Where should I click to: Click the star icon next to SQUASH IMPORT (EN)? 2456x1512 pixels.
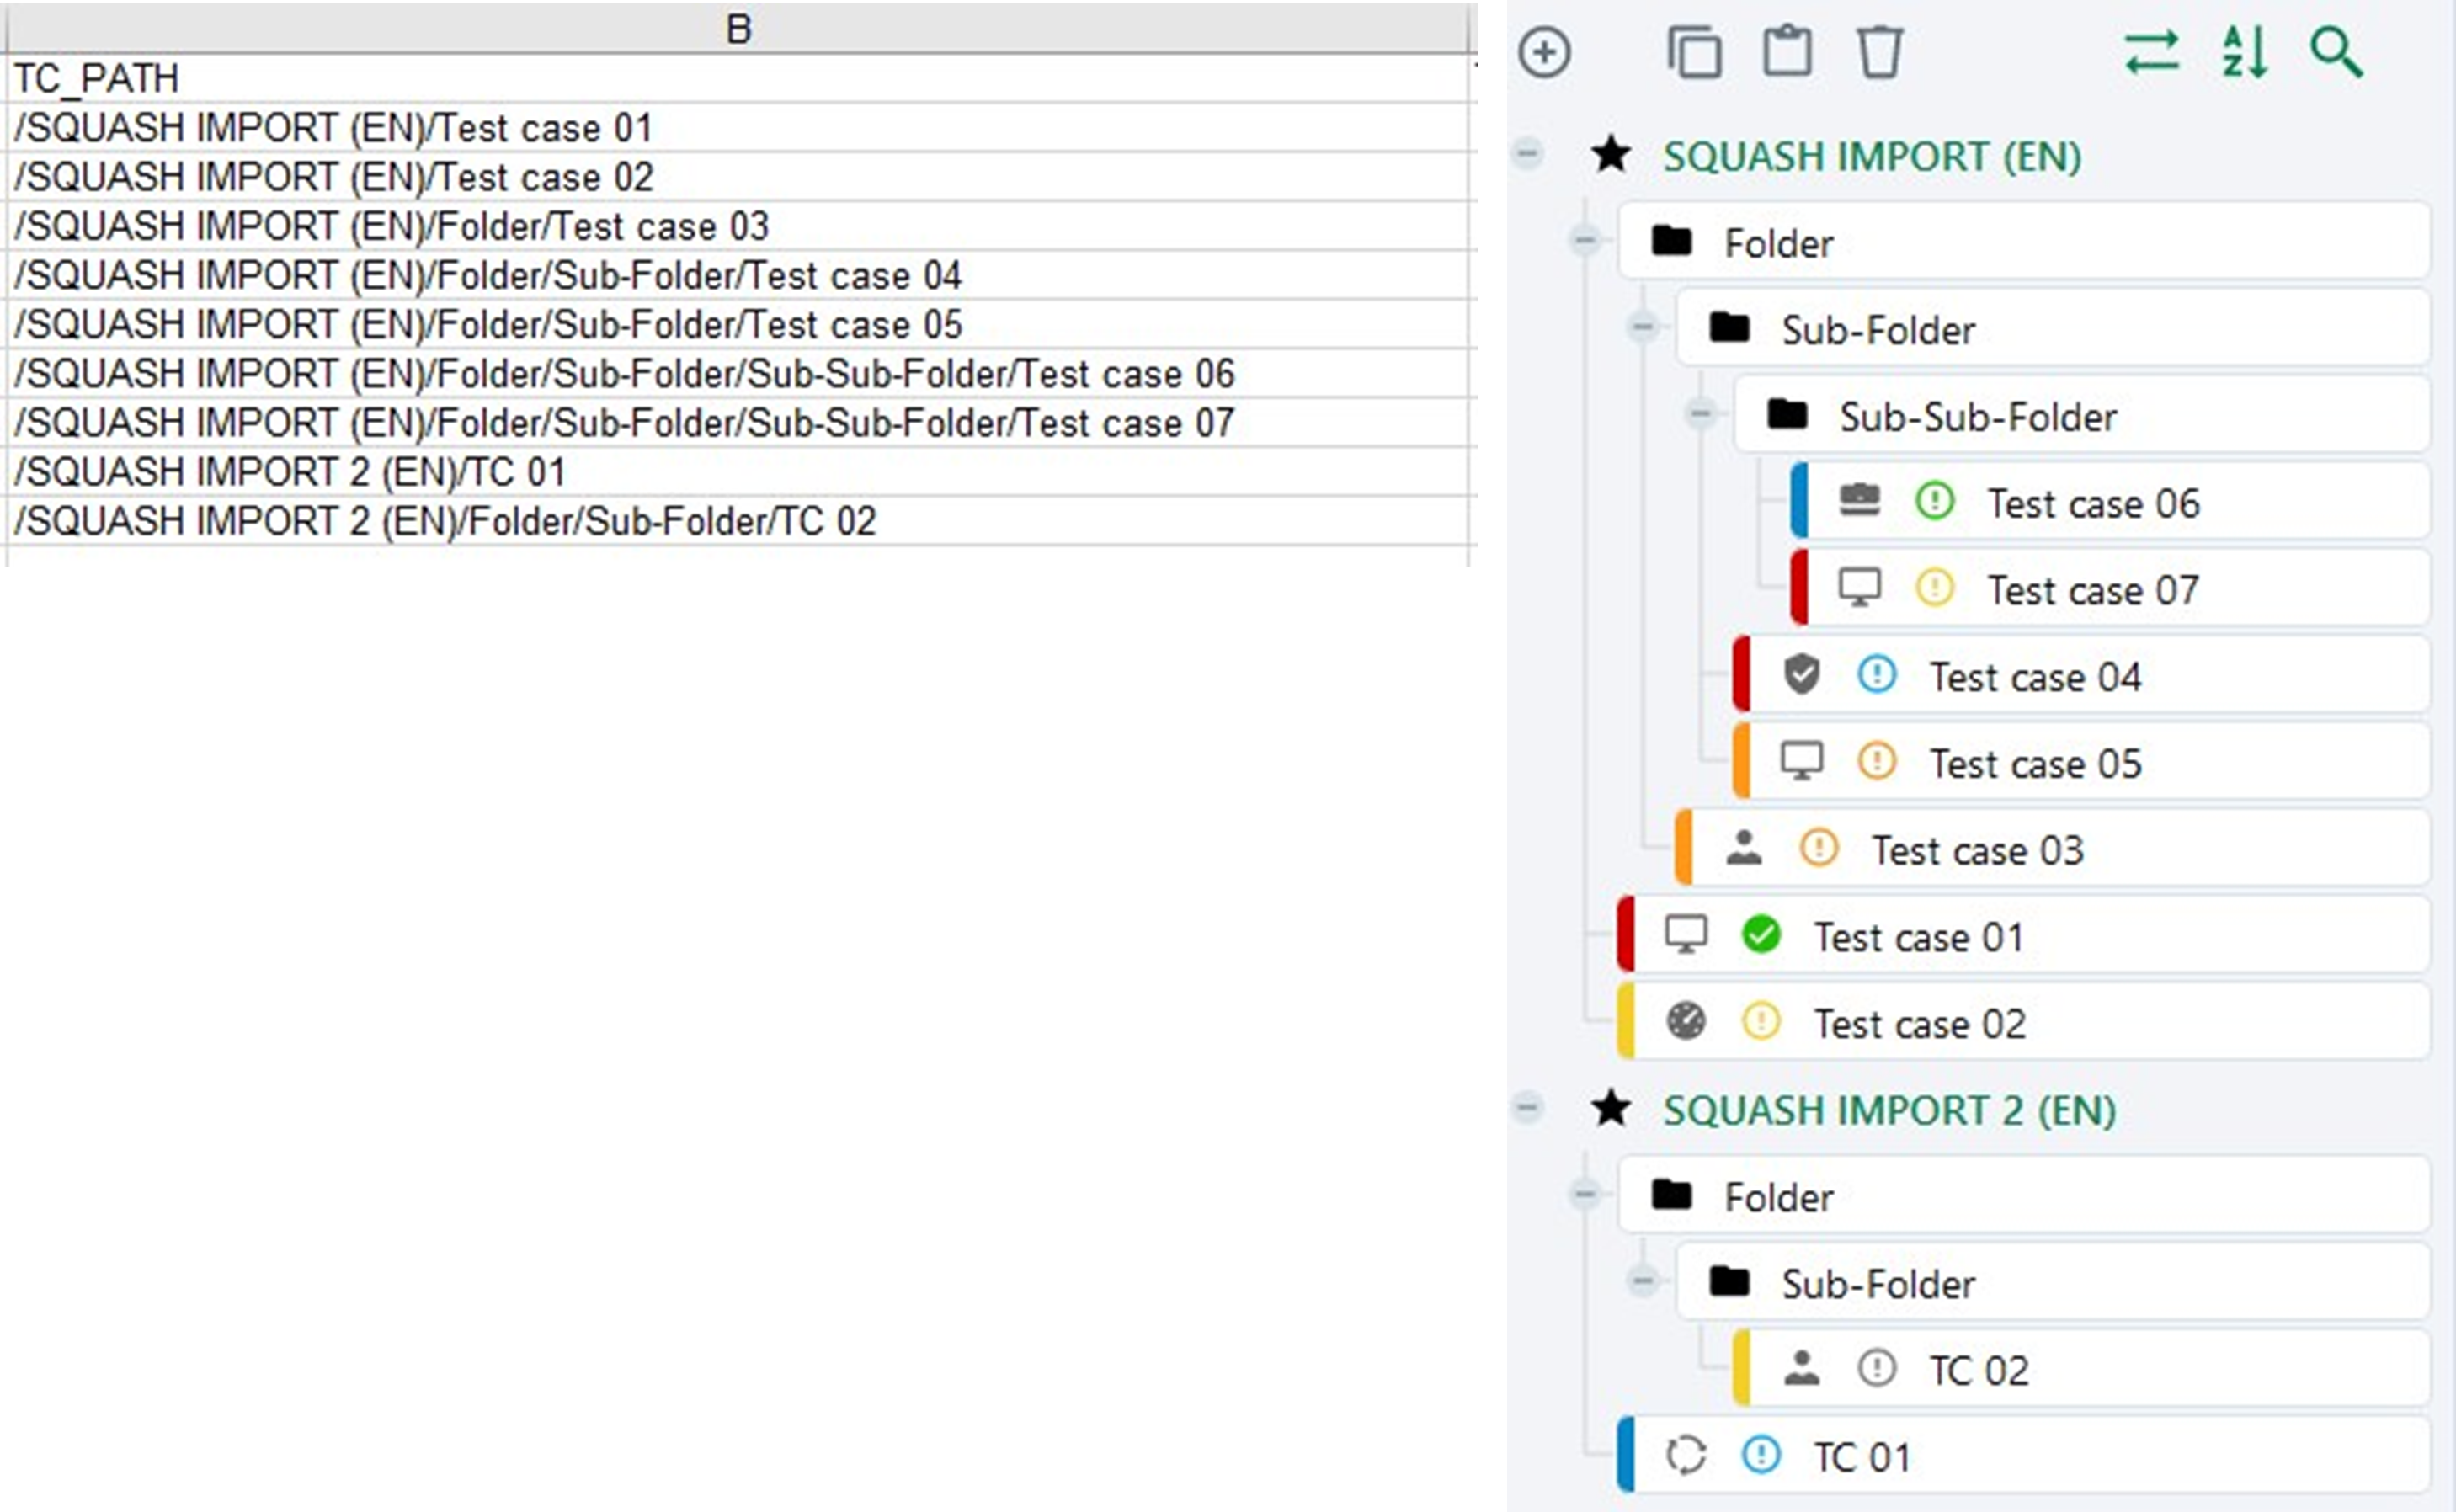(1612, 154)
